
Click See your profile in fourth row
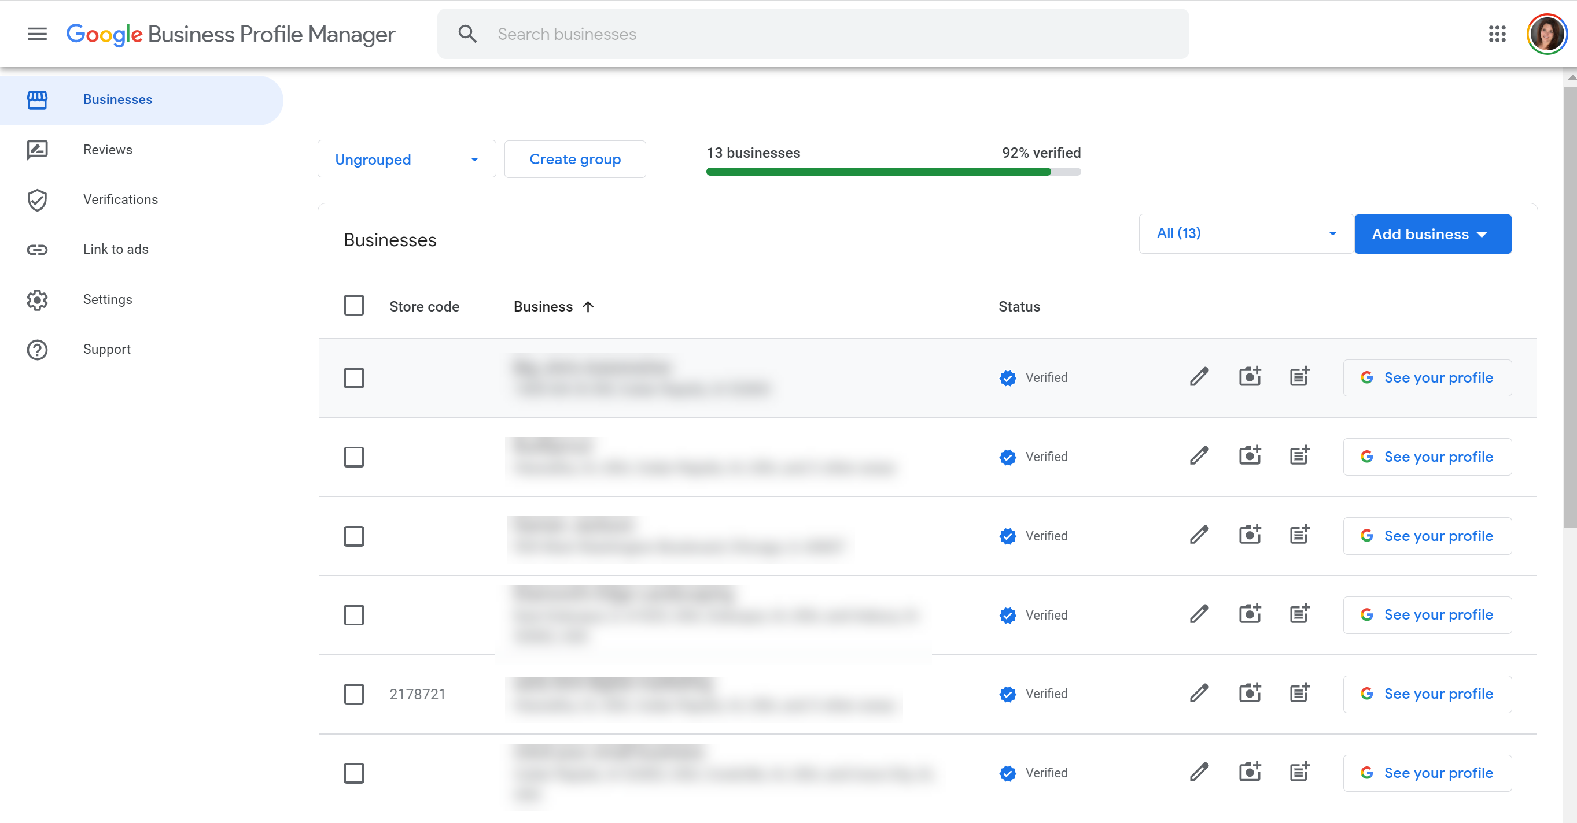coord(1427,614)
